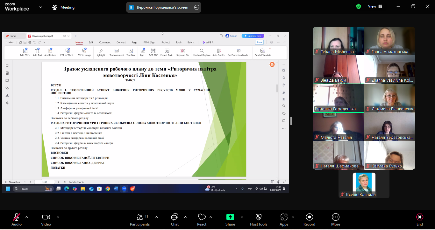Start recording with the Record button
The height and width of the screenshot is (230, 435).
pyautogui.click(x=309, y=220)
